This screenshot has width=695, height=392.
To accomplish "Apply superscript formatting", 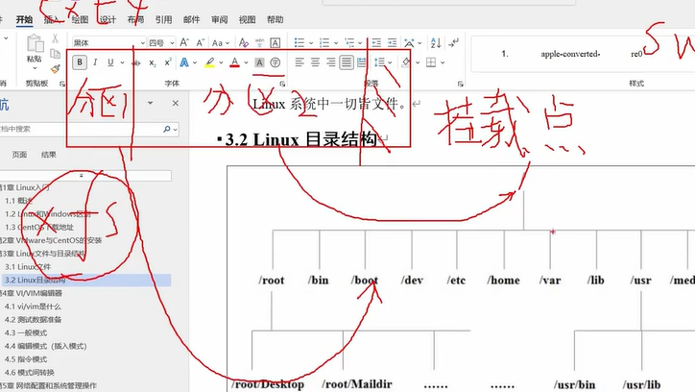I will 167,62.
